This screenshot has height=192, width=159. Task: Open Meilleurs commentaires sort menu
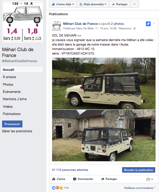click(x=140, y=188)
